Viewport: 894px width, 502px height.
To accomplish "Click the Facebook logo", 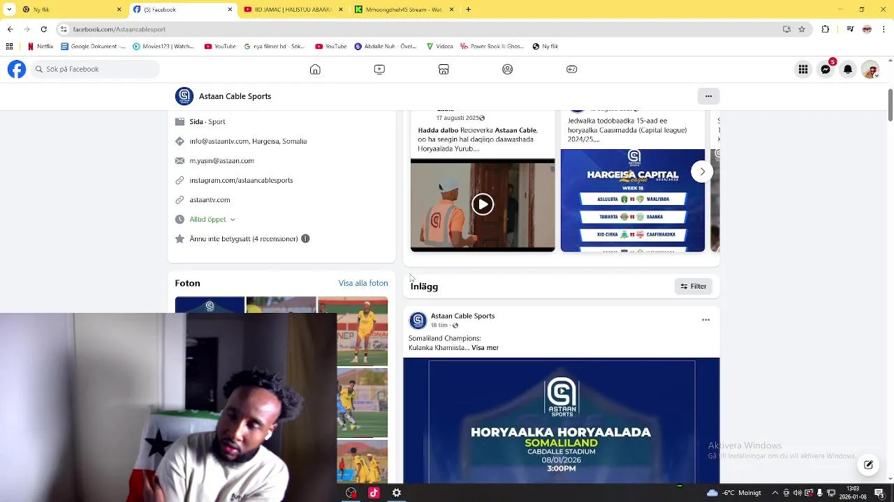I will (17, 69).
